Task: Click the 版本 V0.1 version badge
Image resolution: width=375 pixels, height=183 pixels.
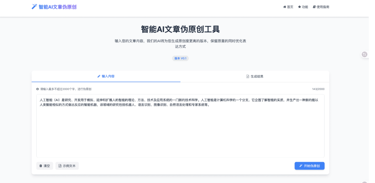Action: coord(180,58)
